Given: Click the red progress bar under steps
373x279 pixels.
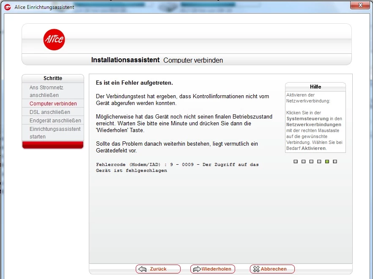Looking at the screenshot, I should [53, 145].
